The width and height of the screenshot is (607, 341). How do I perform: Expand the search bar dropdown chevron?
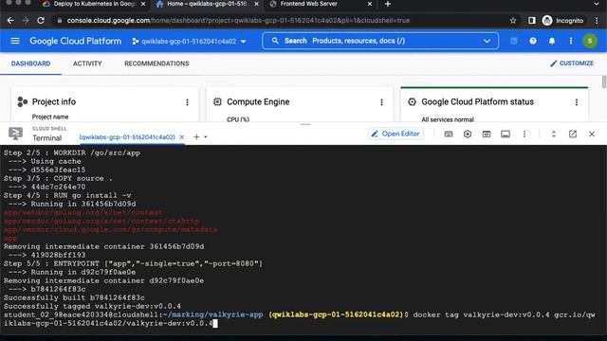(487, 41)
